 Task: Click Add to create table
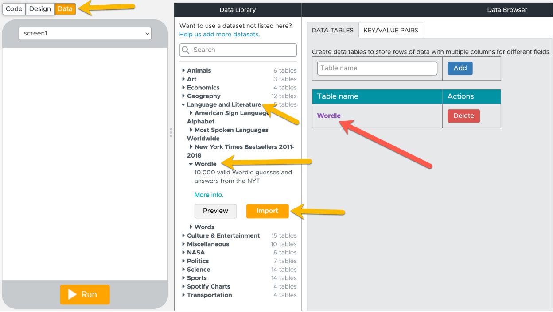(460, 68)
